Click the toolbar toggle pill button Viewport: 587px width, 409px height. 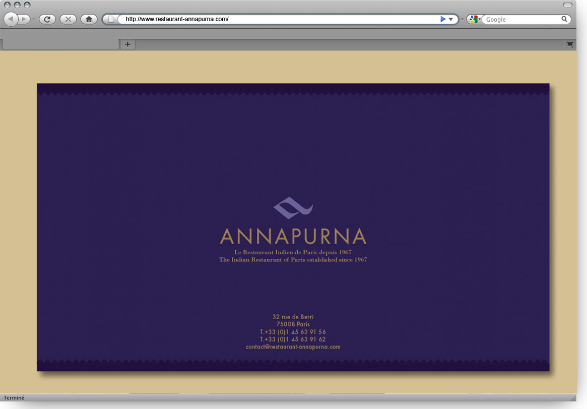567,5
